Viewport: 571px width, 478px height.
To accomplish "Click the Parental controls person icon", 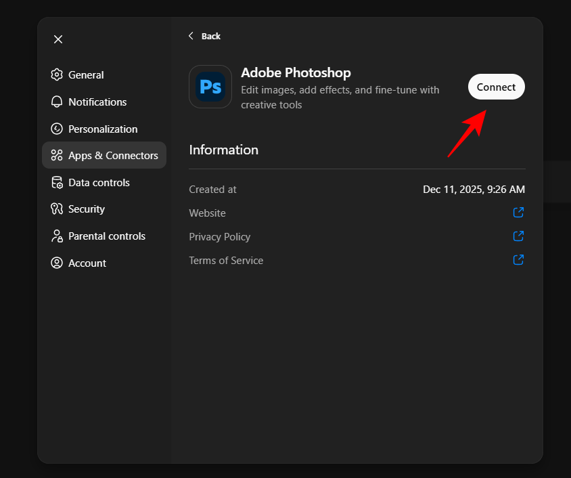I will pyautogui.click(x=57, y=236).
